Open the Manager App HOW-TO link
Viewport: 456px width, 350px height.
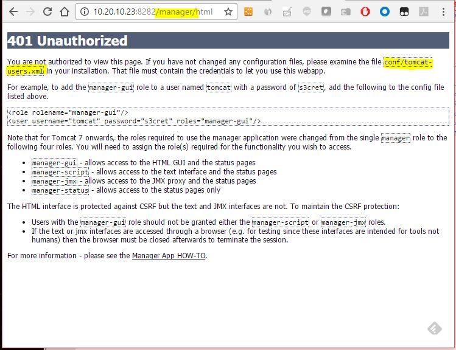tap(169, 256)
